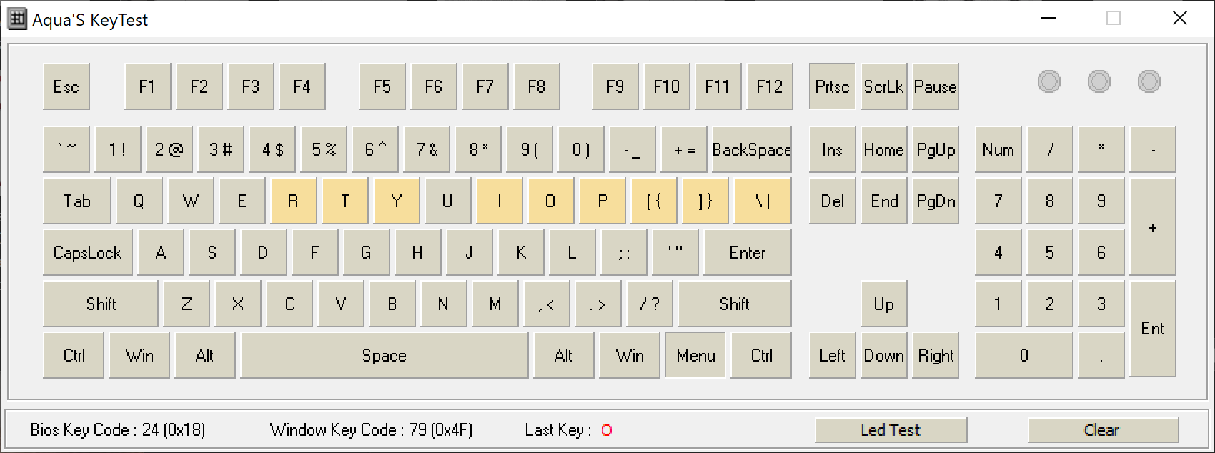Screen dimensions: 1215x453
Task: Click the Menu key in bottom row
Action: [695, 356]
